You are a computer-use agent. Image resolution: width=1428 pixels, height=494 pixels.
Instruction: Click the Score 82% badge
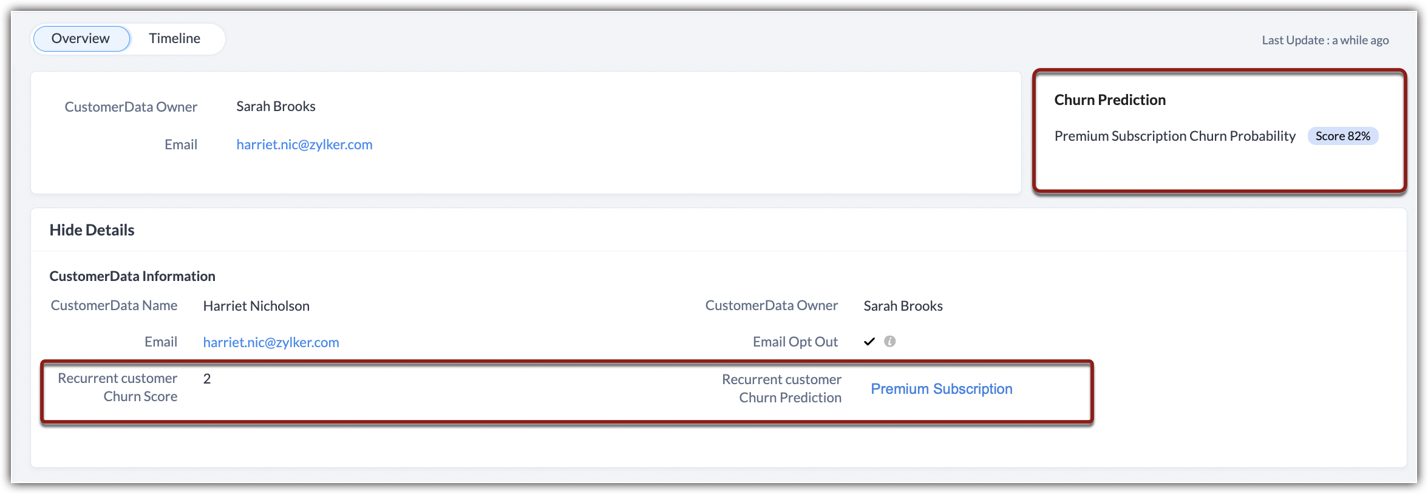[1342, 136]
